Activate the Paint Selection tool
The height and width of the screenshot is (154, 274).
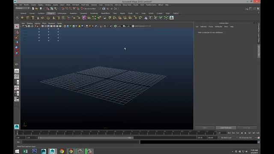[17, 37]
